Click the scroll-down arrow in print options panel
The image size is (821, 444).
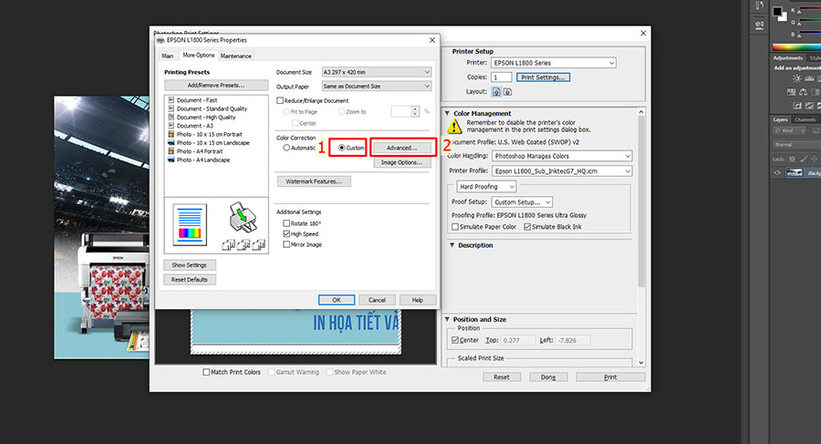click(x=641, y=363)
